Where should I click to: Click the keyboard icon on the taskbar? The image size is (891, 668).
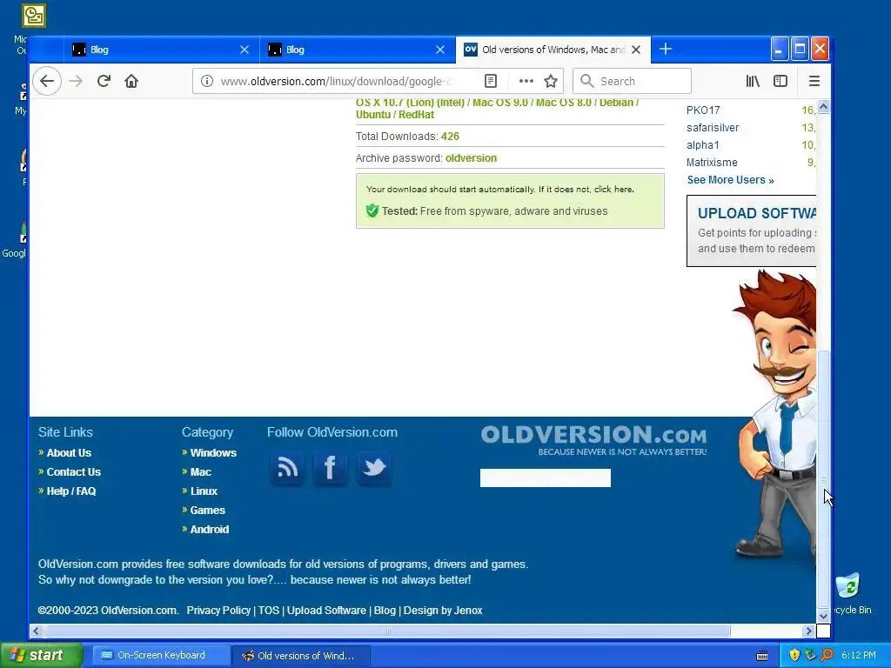point(762,656)
